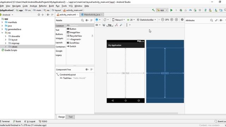The width and height of the screenshot is (226, 127).
Task: Open orientation for preview dropdown
Action: click(106, 20)
